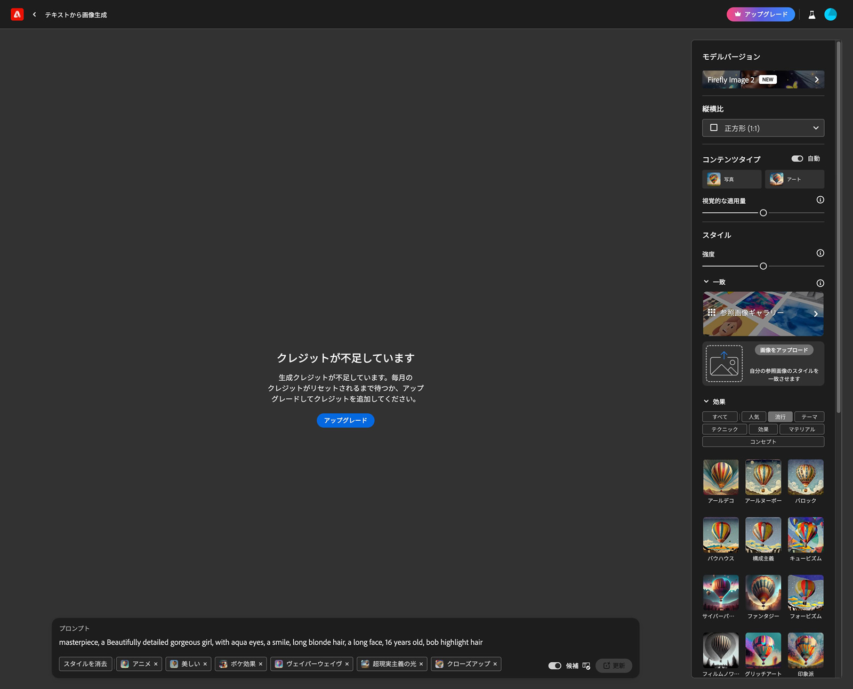Apply the サイバーパンク style thumbnail
This screenshot has height=689, width=853.
click(x=721, y=592)
